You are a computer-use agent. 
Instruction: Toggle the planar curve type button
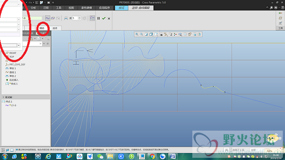point(53,18)
